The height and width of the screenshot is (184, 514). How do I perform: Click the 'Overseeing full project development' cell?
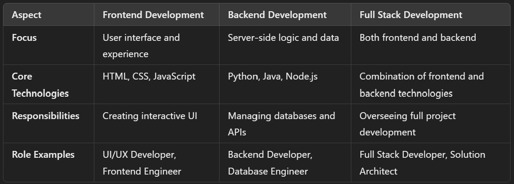[x=407, y=124]
